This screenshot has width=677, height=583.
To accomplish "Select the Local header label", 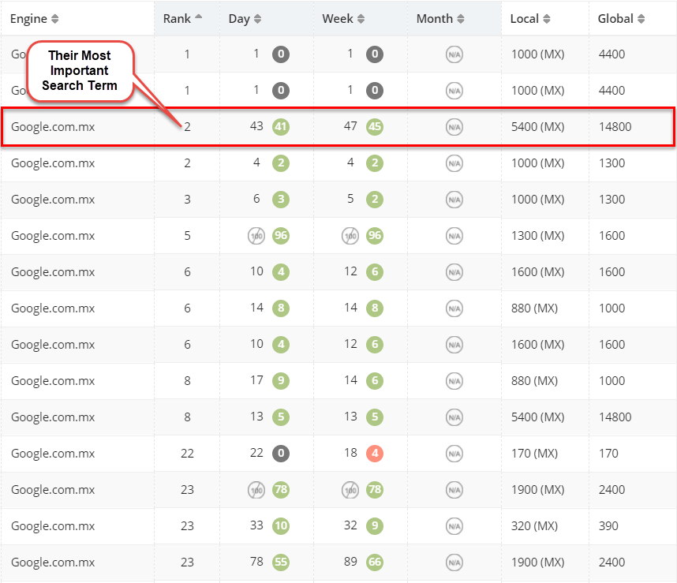I will click(524, 19).
